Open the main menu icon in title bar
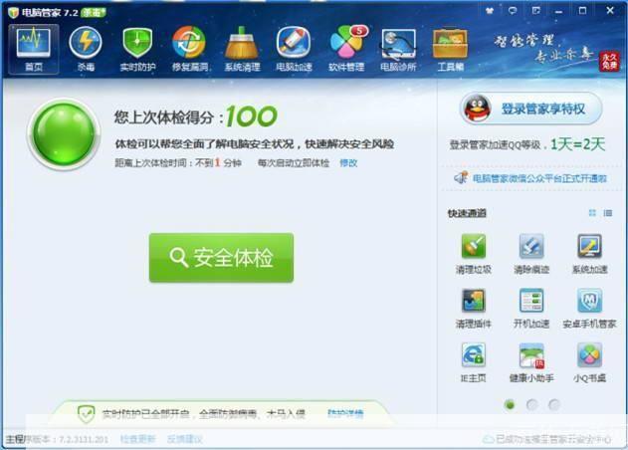This screenshot has height=450, width=628. 535,11
